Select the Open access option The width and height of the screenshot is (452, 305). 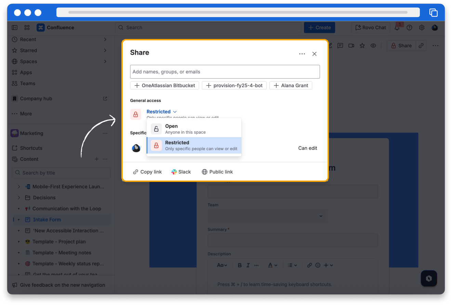(194, 129)
